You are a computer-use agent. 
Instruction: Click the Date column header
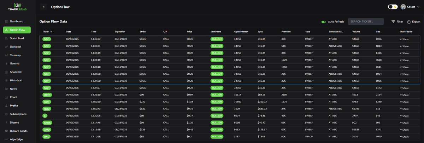point(69,32)
